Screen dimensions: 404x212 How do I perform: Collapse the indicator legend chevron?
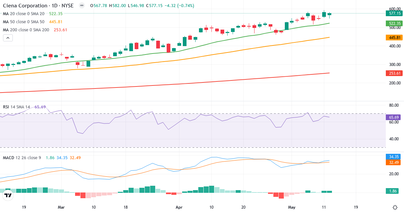click(8, 38)
